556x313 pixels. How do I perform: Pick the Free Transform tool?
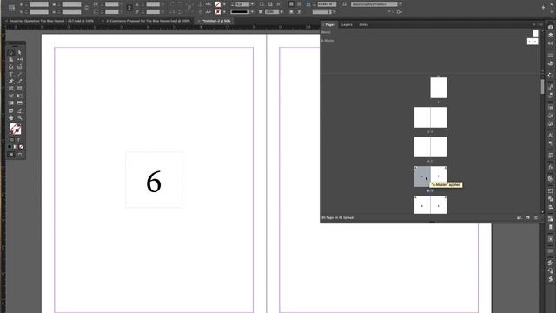pyautogui.click(x=19, y=96)
